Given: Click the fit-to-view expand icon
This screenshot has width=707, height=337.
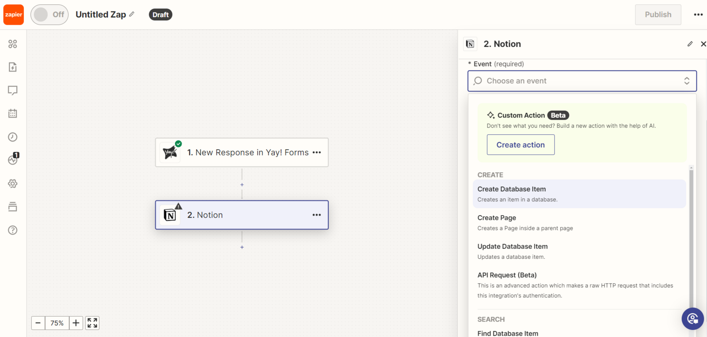Looking at the screenshot, I should [92, 323].
